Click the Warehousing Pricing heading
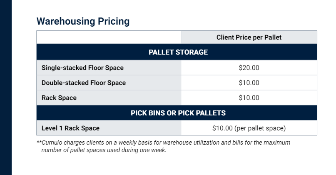 (83, 21)
